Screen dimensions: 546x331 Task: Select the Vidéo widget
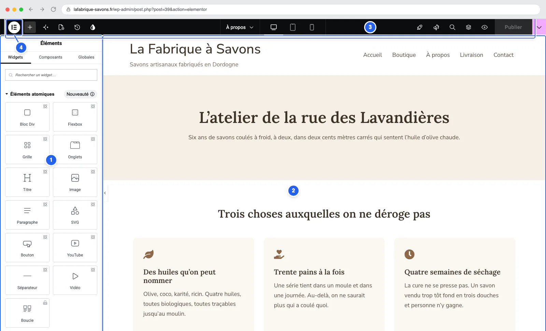pyautogui.click(x=75, y=280)
